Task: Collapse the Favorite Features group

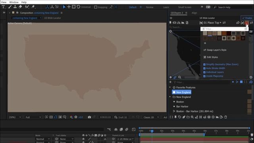Action: 170,87
